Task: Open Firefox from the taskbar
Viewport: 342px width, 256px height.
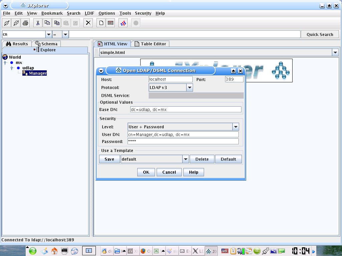Action: point(144,251)
